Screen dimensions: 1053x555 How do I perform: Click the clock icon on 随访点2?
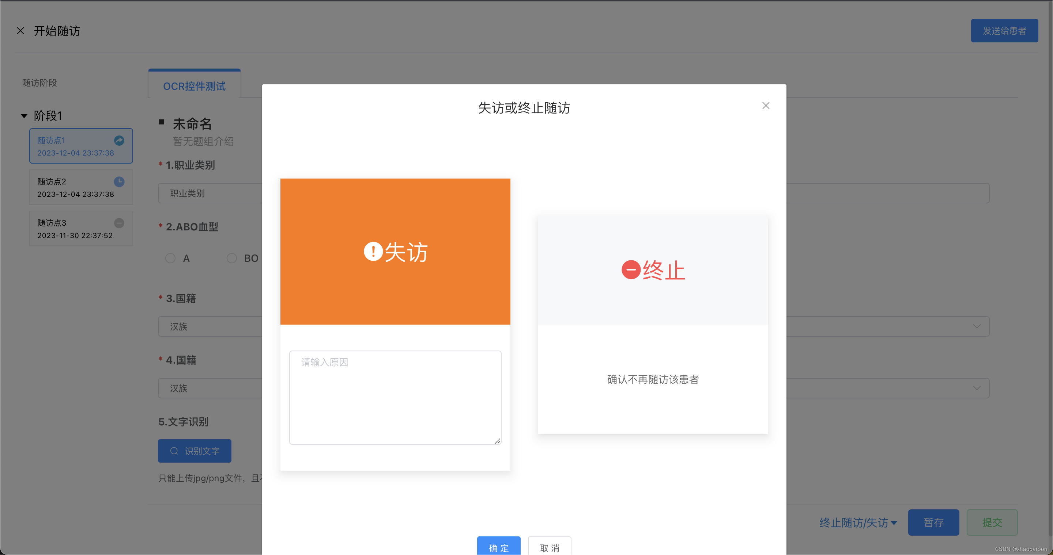click(119, 181)
